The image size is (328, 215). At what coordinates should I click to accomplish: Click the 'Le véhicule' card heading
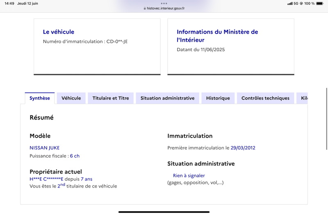pos(59,32)
